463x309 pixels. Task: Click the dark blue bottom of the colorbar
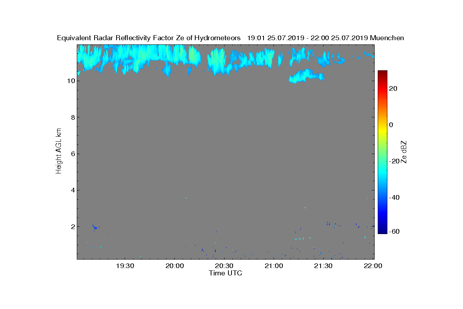click(382, 231)
